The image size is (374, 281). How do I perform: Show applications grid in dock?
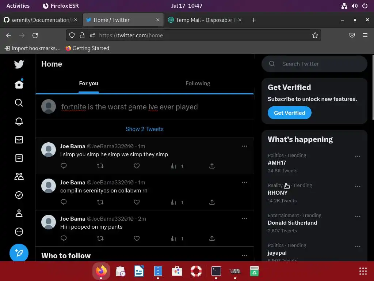tap(363, 271)
